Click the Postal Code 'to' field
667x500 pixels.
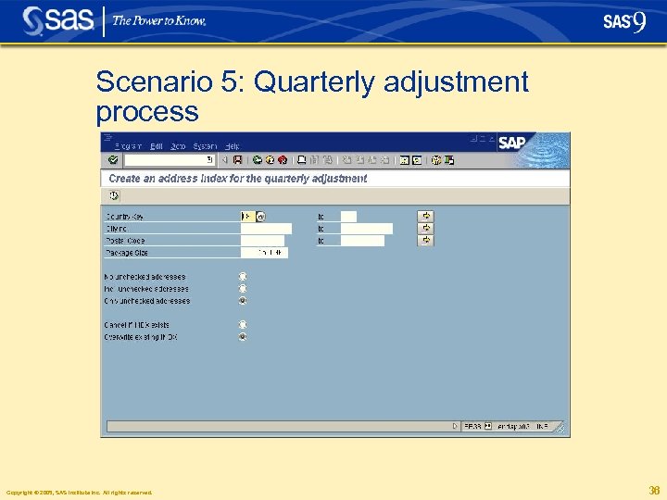pos(362,241)
